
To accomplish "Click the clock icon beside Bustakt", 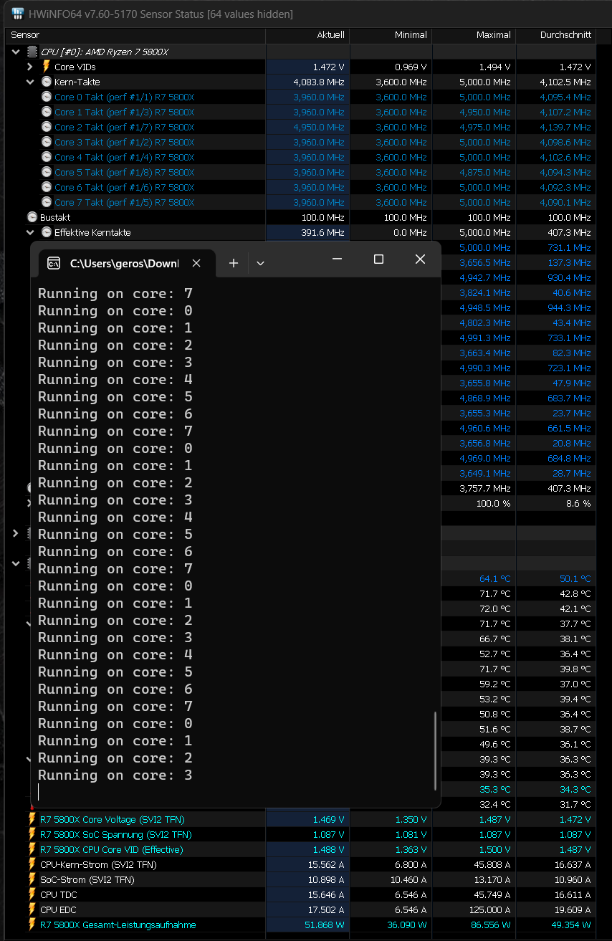I will (x=32, y=217).
